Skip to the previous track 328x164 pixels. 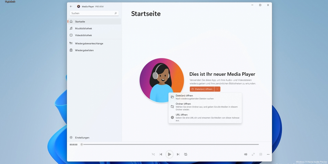pyautogui.click(x=161, y=154)
